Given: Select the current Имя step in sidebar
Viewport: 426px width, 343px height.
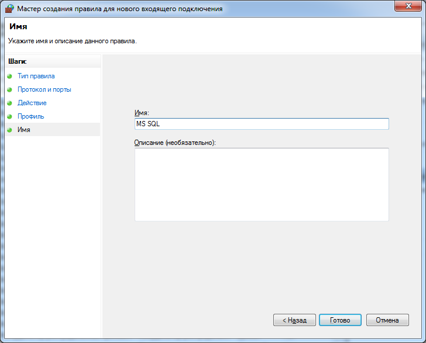Looking at the screenshot, I should coord(24,130).
